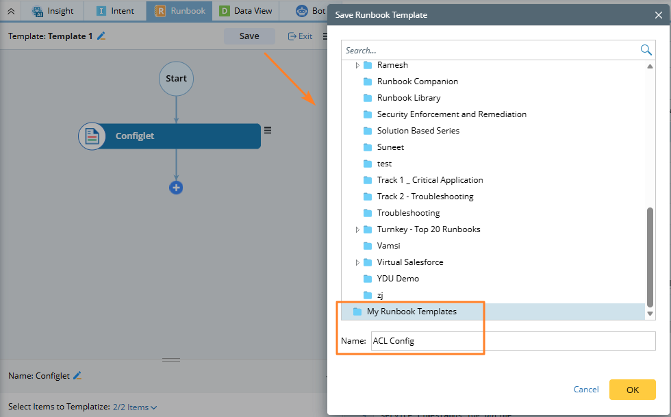Image resolution: width=671 pixels, height=417 pixels.
Task: Switch to the Data View tab
Action: click(x=246, y=11)
